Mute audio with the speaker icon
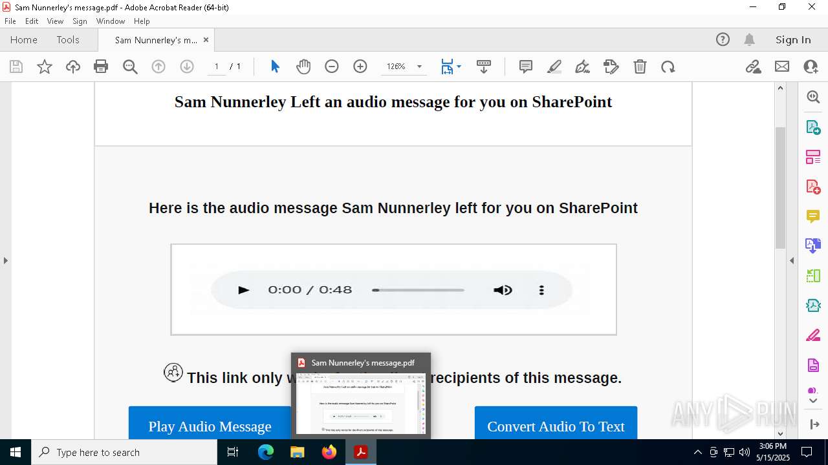828x465 pixels. click(503, 290)
